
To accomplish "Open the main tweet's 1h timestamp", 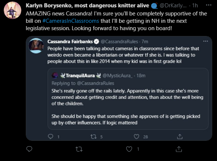I will tap(195, 6).
